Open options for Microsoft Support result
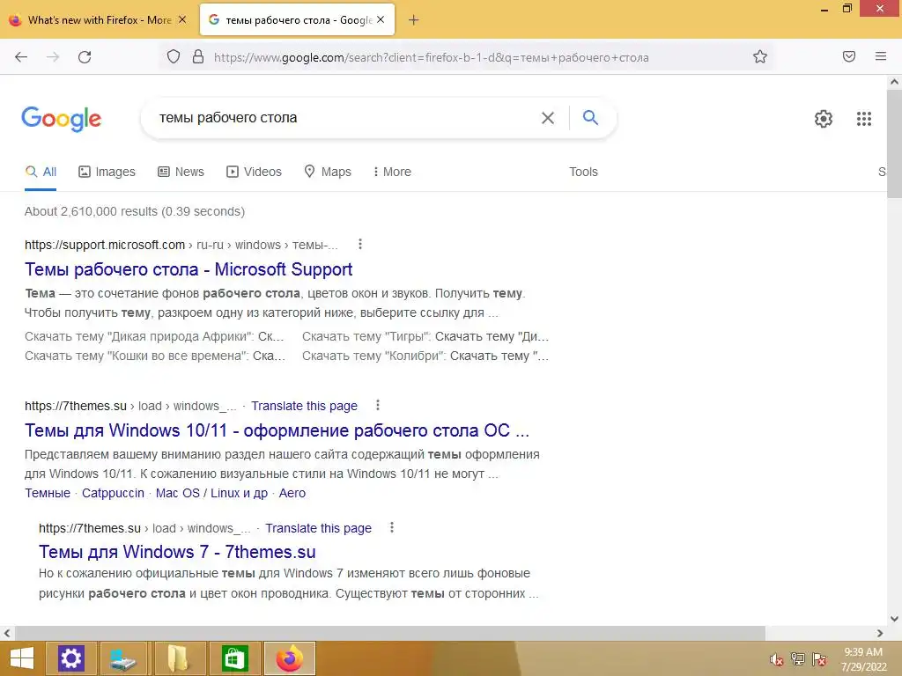902x676 pixels. [360, 245]
